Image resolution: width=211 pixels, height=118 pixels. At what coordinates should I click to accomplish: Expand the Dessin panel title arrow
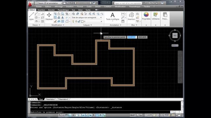40,25
